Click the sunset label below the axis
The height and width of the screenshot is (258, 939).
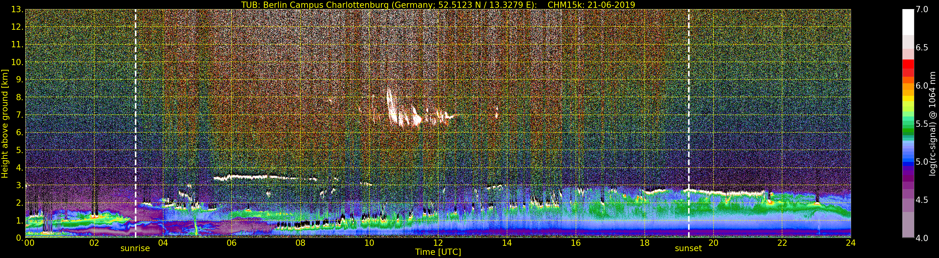[688, 248]
